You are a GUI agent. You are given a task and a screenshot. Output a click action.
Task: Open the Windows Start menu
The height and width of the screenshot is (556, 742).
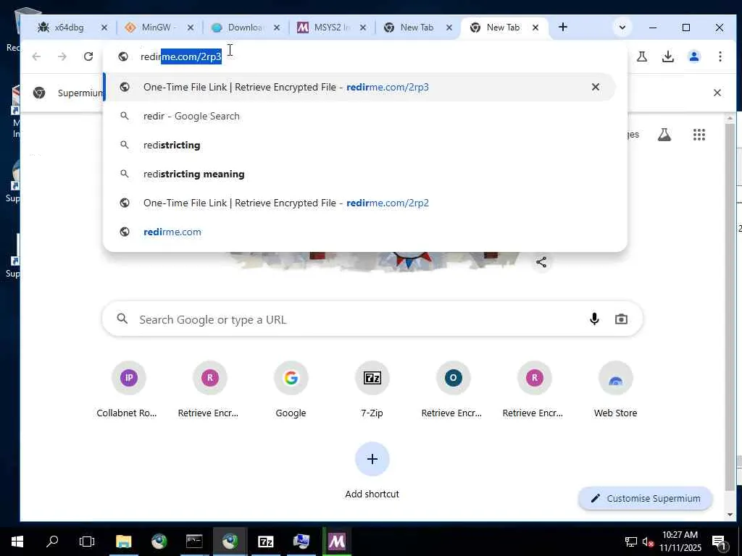(x=17, y=542)
